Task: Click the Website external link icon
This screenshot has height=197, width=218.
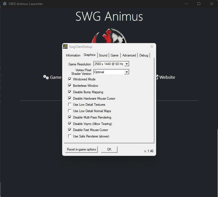Action: (x=157, y=77)
